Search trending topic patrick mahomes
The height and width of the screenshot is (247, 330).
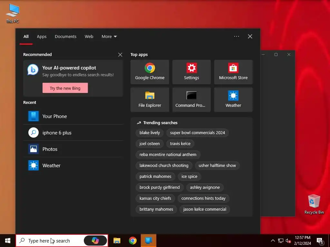click(x=155, y=177)
